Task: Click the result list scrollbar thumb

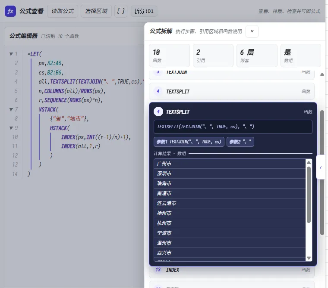Action: [x=309, y=195]
